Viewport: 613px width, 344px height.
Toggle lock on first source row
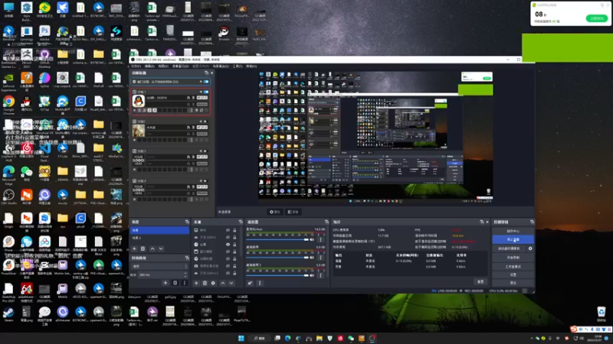point(234,230)
